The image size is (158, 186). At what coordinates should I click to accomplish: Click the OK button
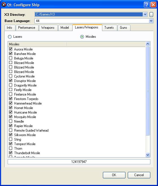point(114,175)
